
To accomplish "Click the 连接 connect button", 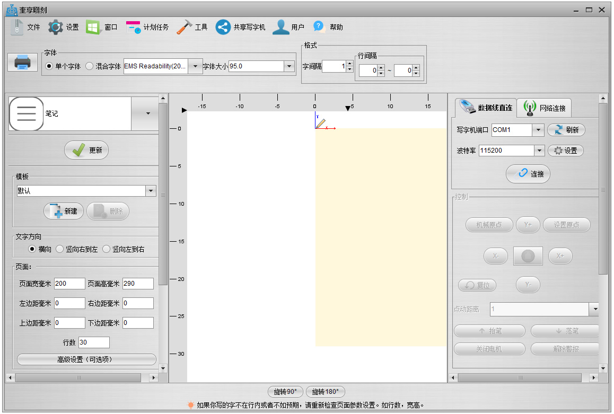I will (528, 173).
